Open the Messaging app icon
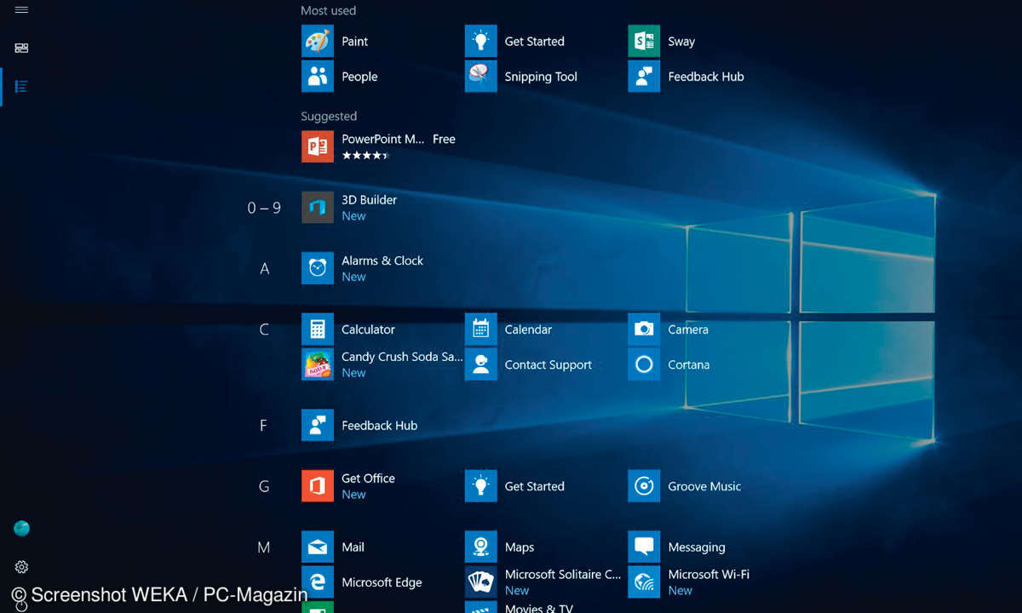1022x613 pixels. pyautogui.click(x=645, y=547)
